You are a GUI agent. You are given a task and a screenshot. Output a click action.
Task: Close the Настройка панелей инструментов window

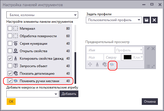point(160,5)
